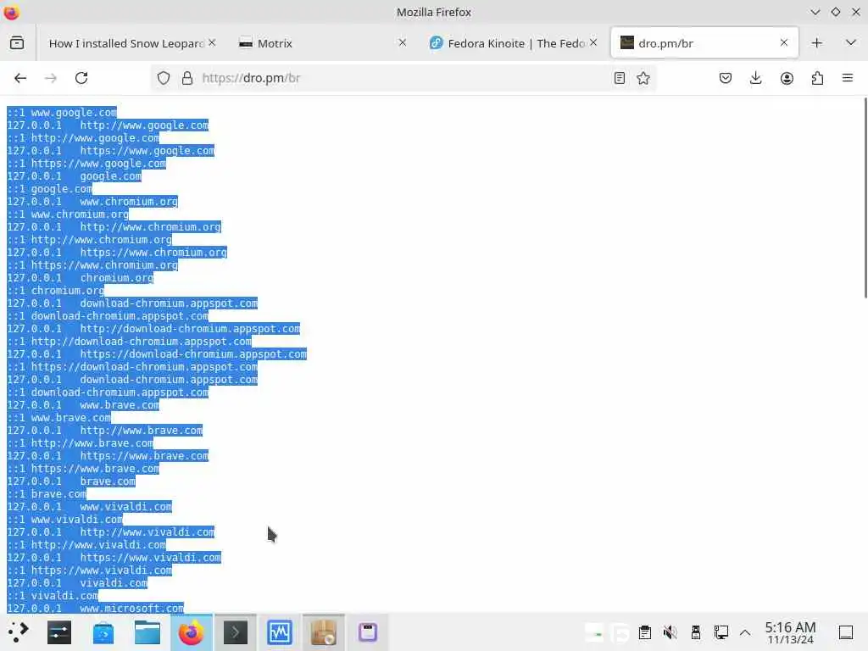Reload the current page
Screen dimensions: 868x651
[x=81, y=78]
